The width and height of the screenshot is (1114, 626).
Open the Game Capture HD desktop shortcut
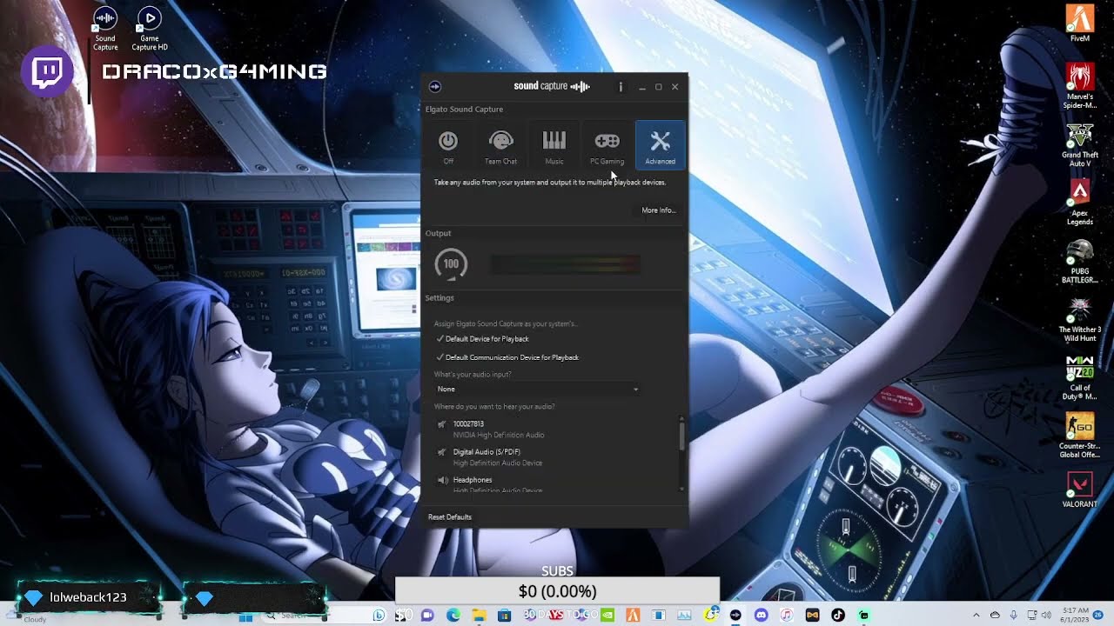coord(150,29)
